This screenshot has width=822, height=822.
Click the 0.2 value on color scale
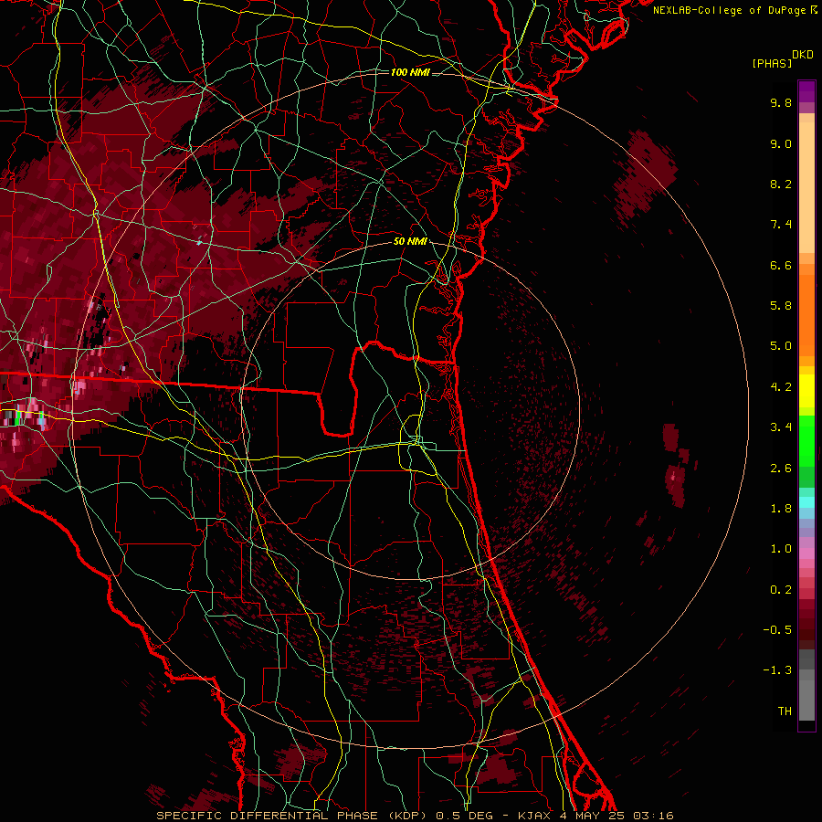pyautogui.click(x=781, y=590)
